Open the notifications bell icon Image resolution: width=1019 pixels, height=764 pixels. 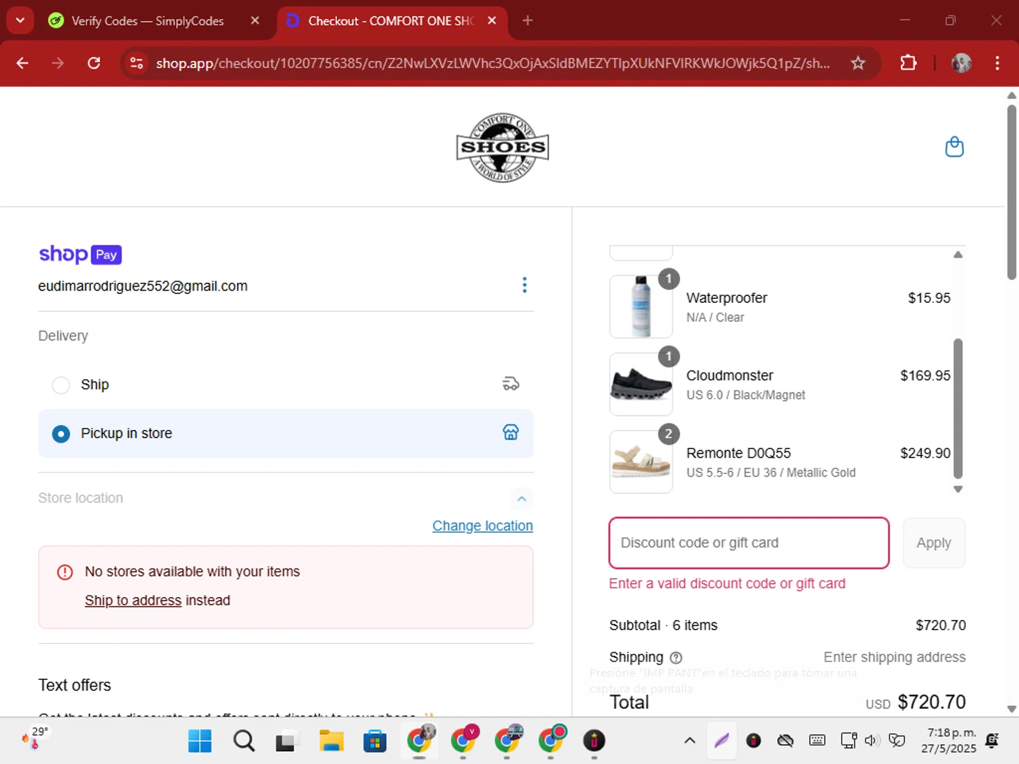(x=992, y=740)
